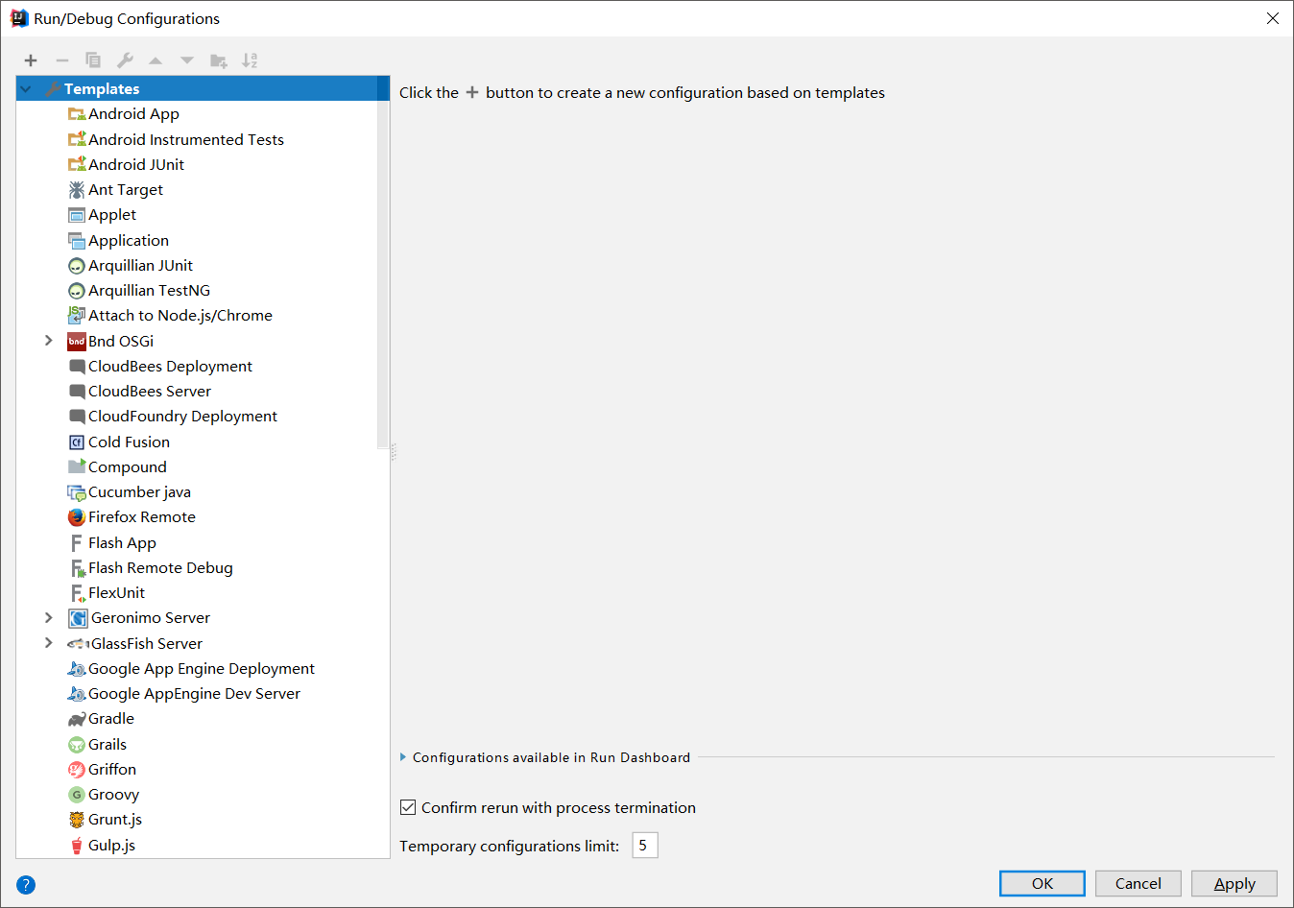
Task: Click the Create New Folder icon
Action: pyautogui.click(x=219, y=60)
